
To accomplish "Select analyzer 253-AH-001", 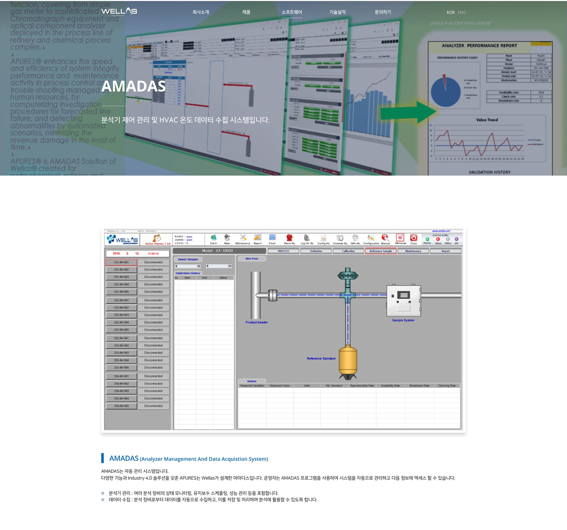I will 121,338.
